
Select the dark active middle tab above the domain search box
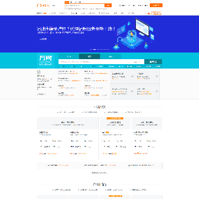coord(90,56)
